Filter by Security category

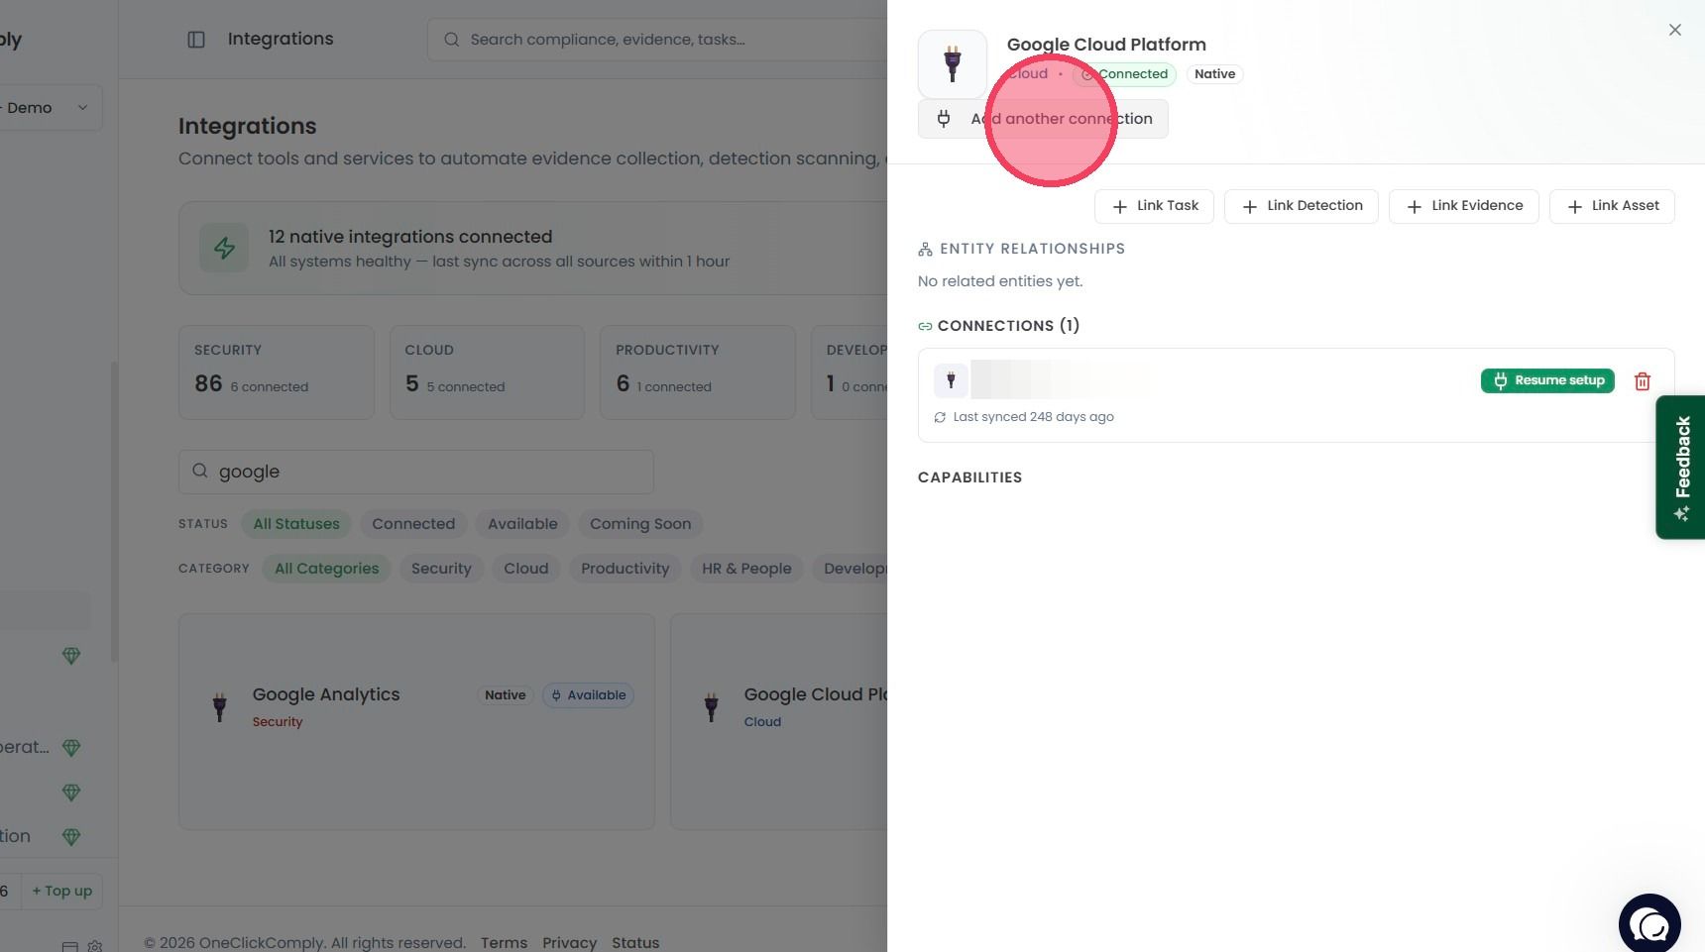tap(441, 569)
